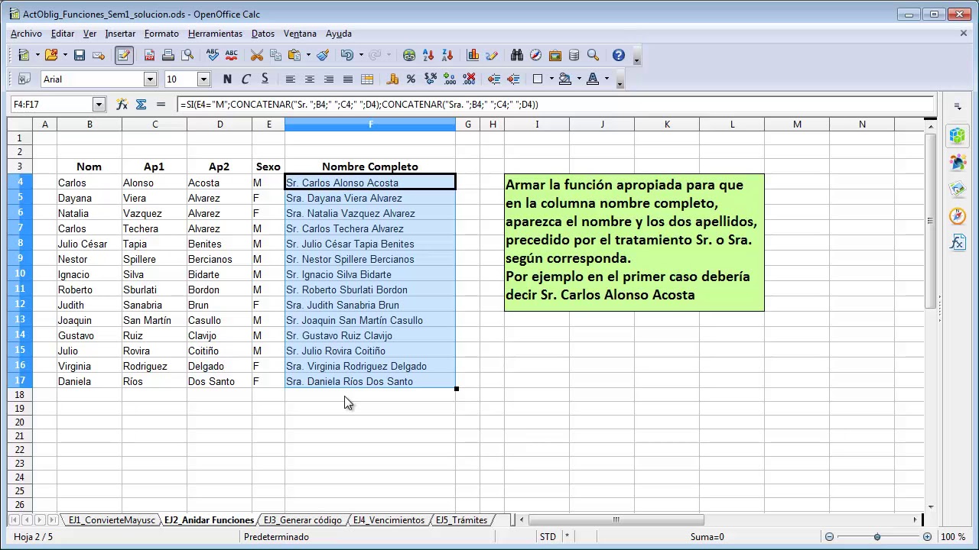This screenshot has height=550, width=979.
Task: Toggle Edit File mode icon
Action: click(124, 55)
